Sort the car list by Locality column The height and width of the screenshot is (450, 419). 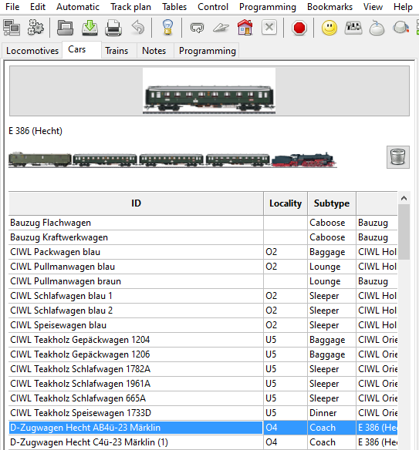click(x=286, y=203)
